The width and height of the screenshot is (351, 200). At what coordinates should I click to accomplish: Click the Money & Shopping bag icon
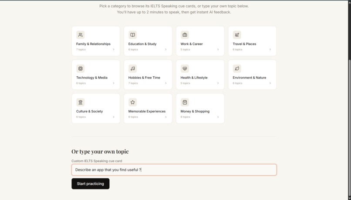[x=185, y=102]
